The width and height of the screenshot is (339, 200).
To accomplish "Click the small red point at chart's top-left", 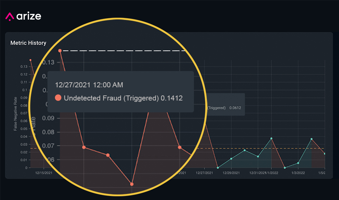I will pos(31,60).
